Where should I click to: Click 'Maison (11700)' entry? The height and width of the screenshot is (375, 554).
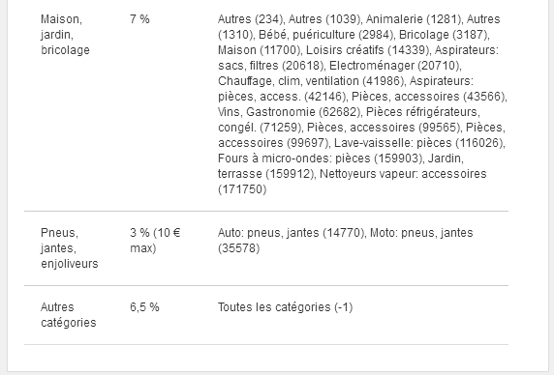click(259, 50)
